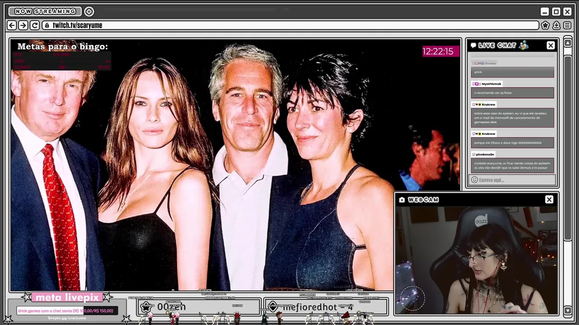Open a new tab with plus icon
The image size is (579, 325).
click(89, 11)
